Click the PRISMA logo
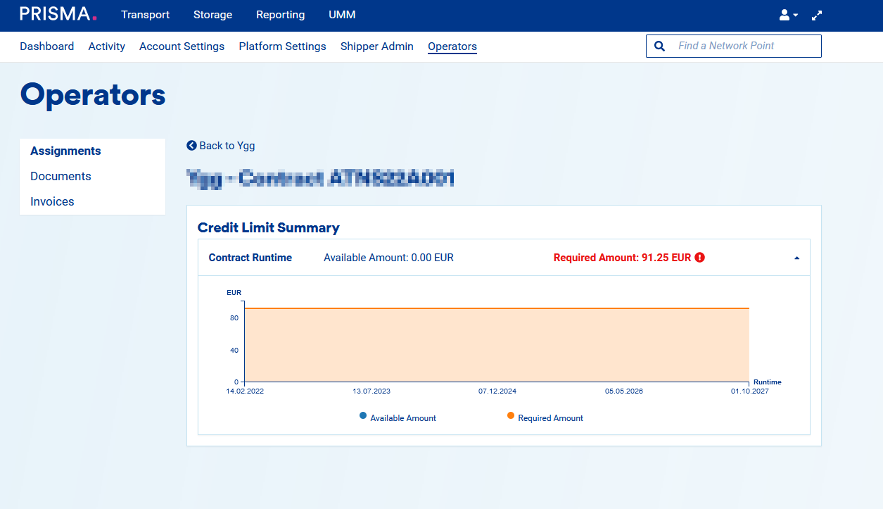 pos(58,14)
